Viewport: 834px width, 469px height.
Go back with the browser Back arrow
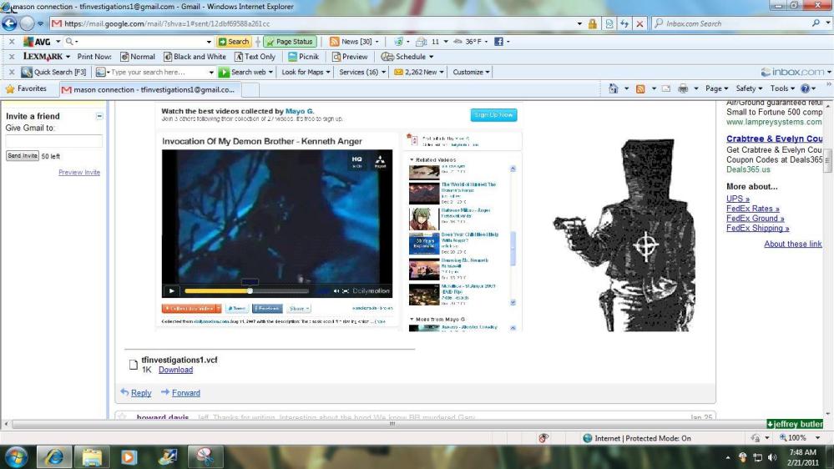[x=9, y=23]
